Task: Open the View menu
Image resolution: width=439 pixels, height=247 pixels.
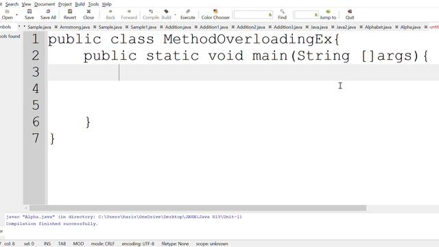Action: tap(26, 4)
